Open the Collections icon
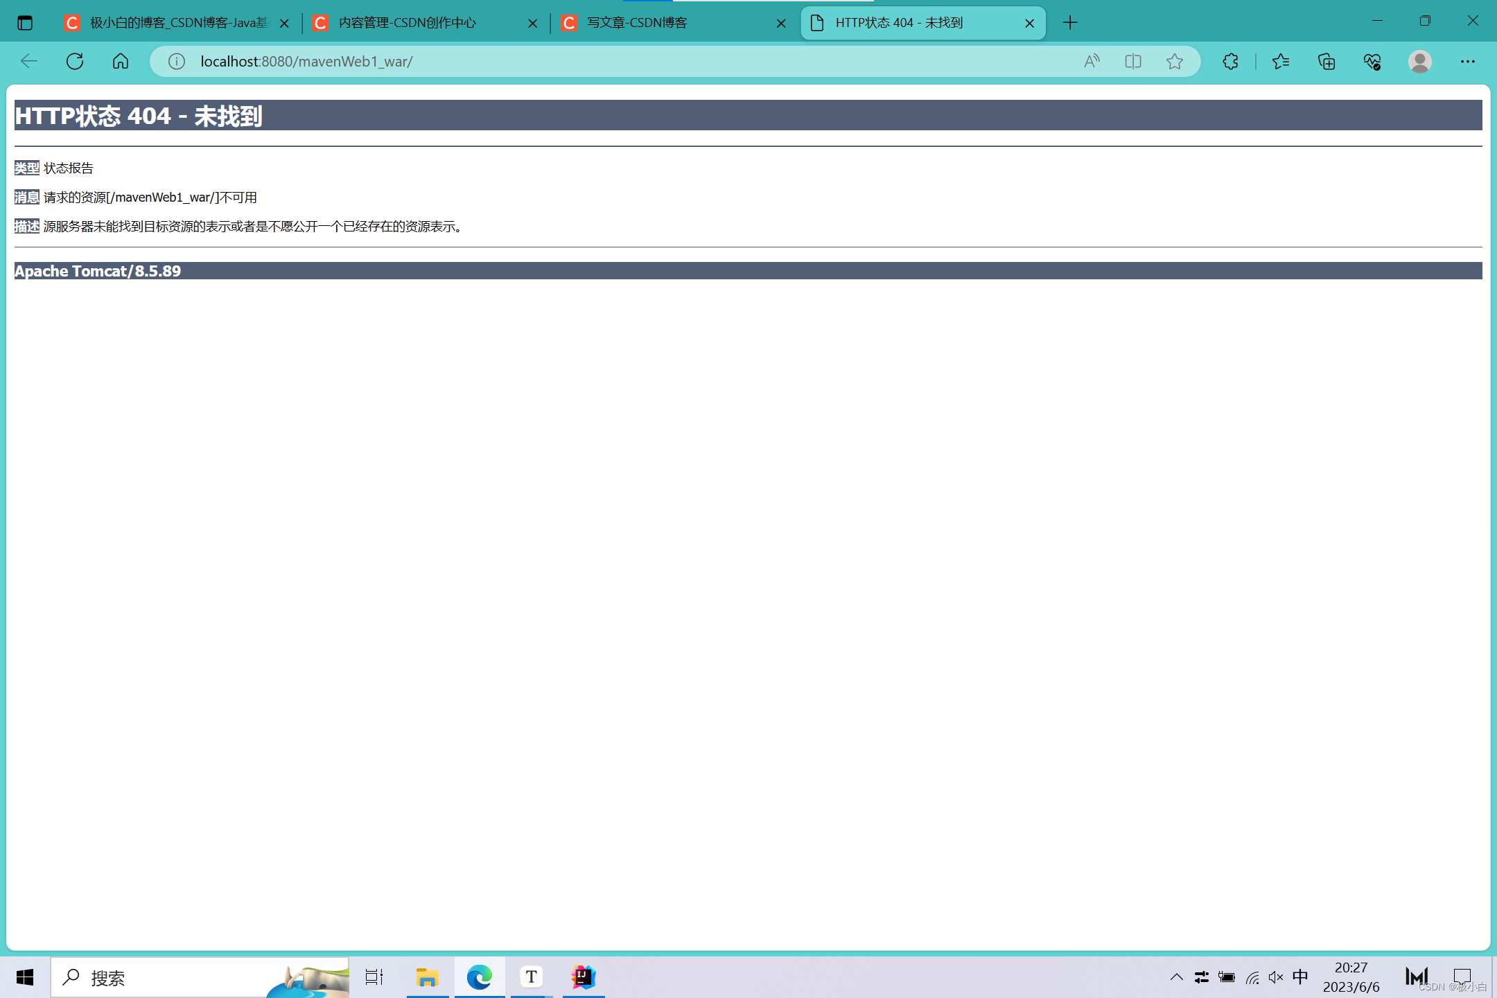 click(1327, 61)
